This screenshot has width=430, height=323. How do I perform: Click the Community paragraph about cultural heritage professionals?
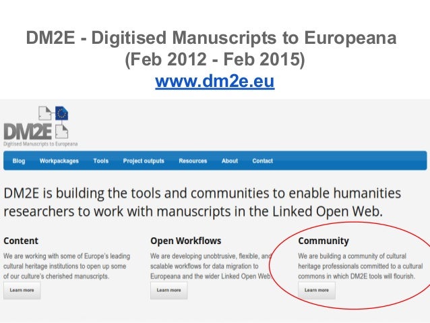pos(360,266)
